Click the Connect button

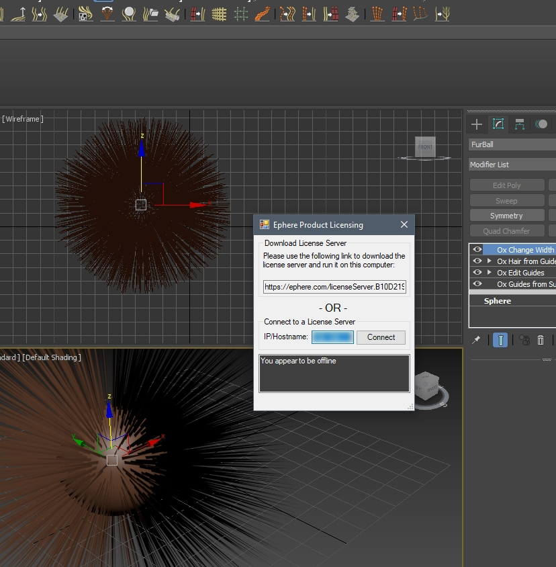[381, 337]
